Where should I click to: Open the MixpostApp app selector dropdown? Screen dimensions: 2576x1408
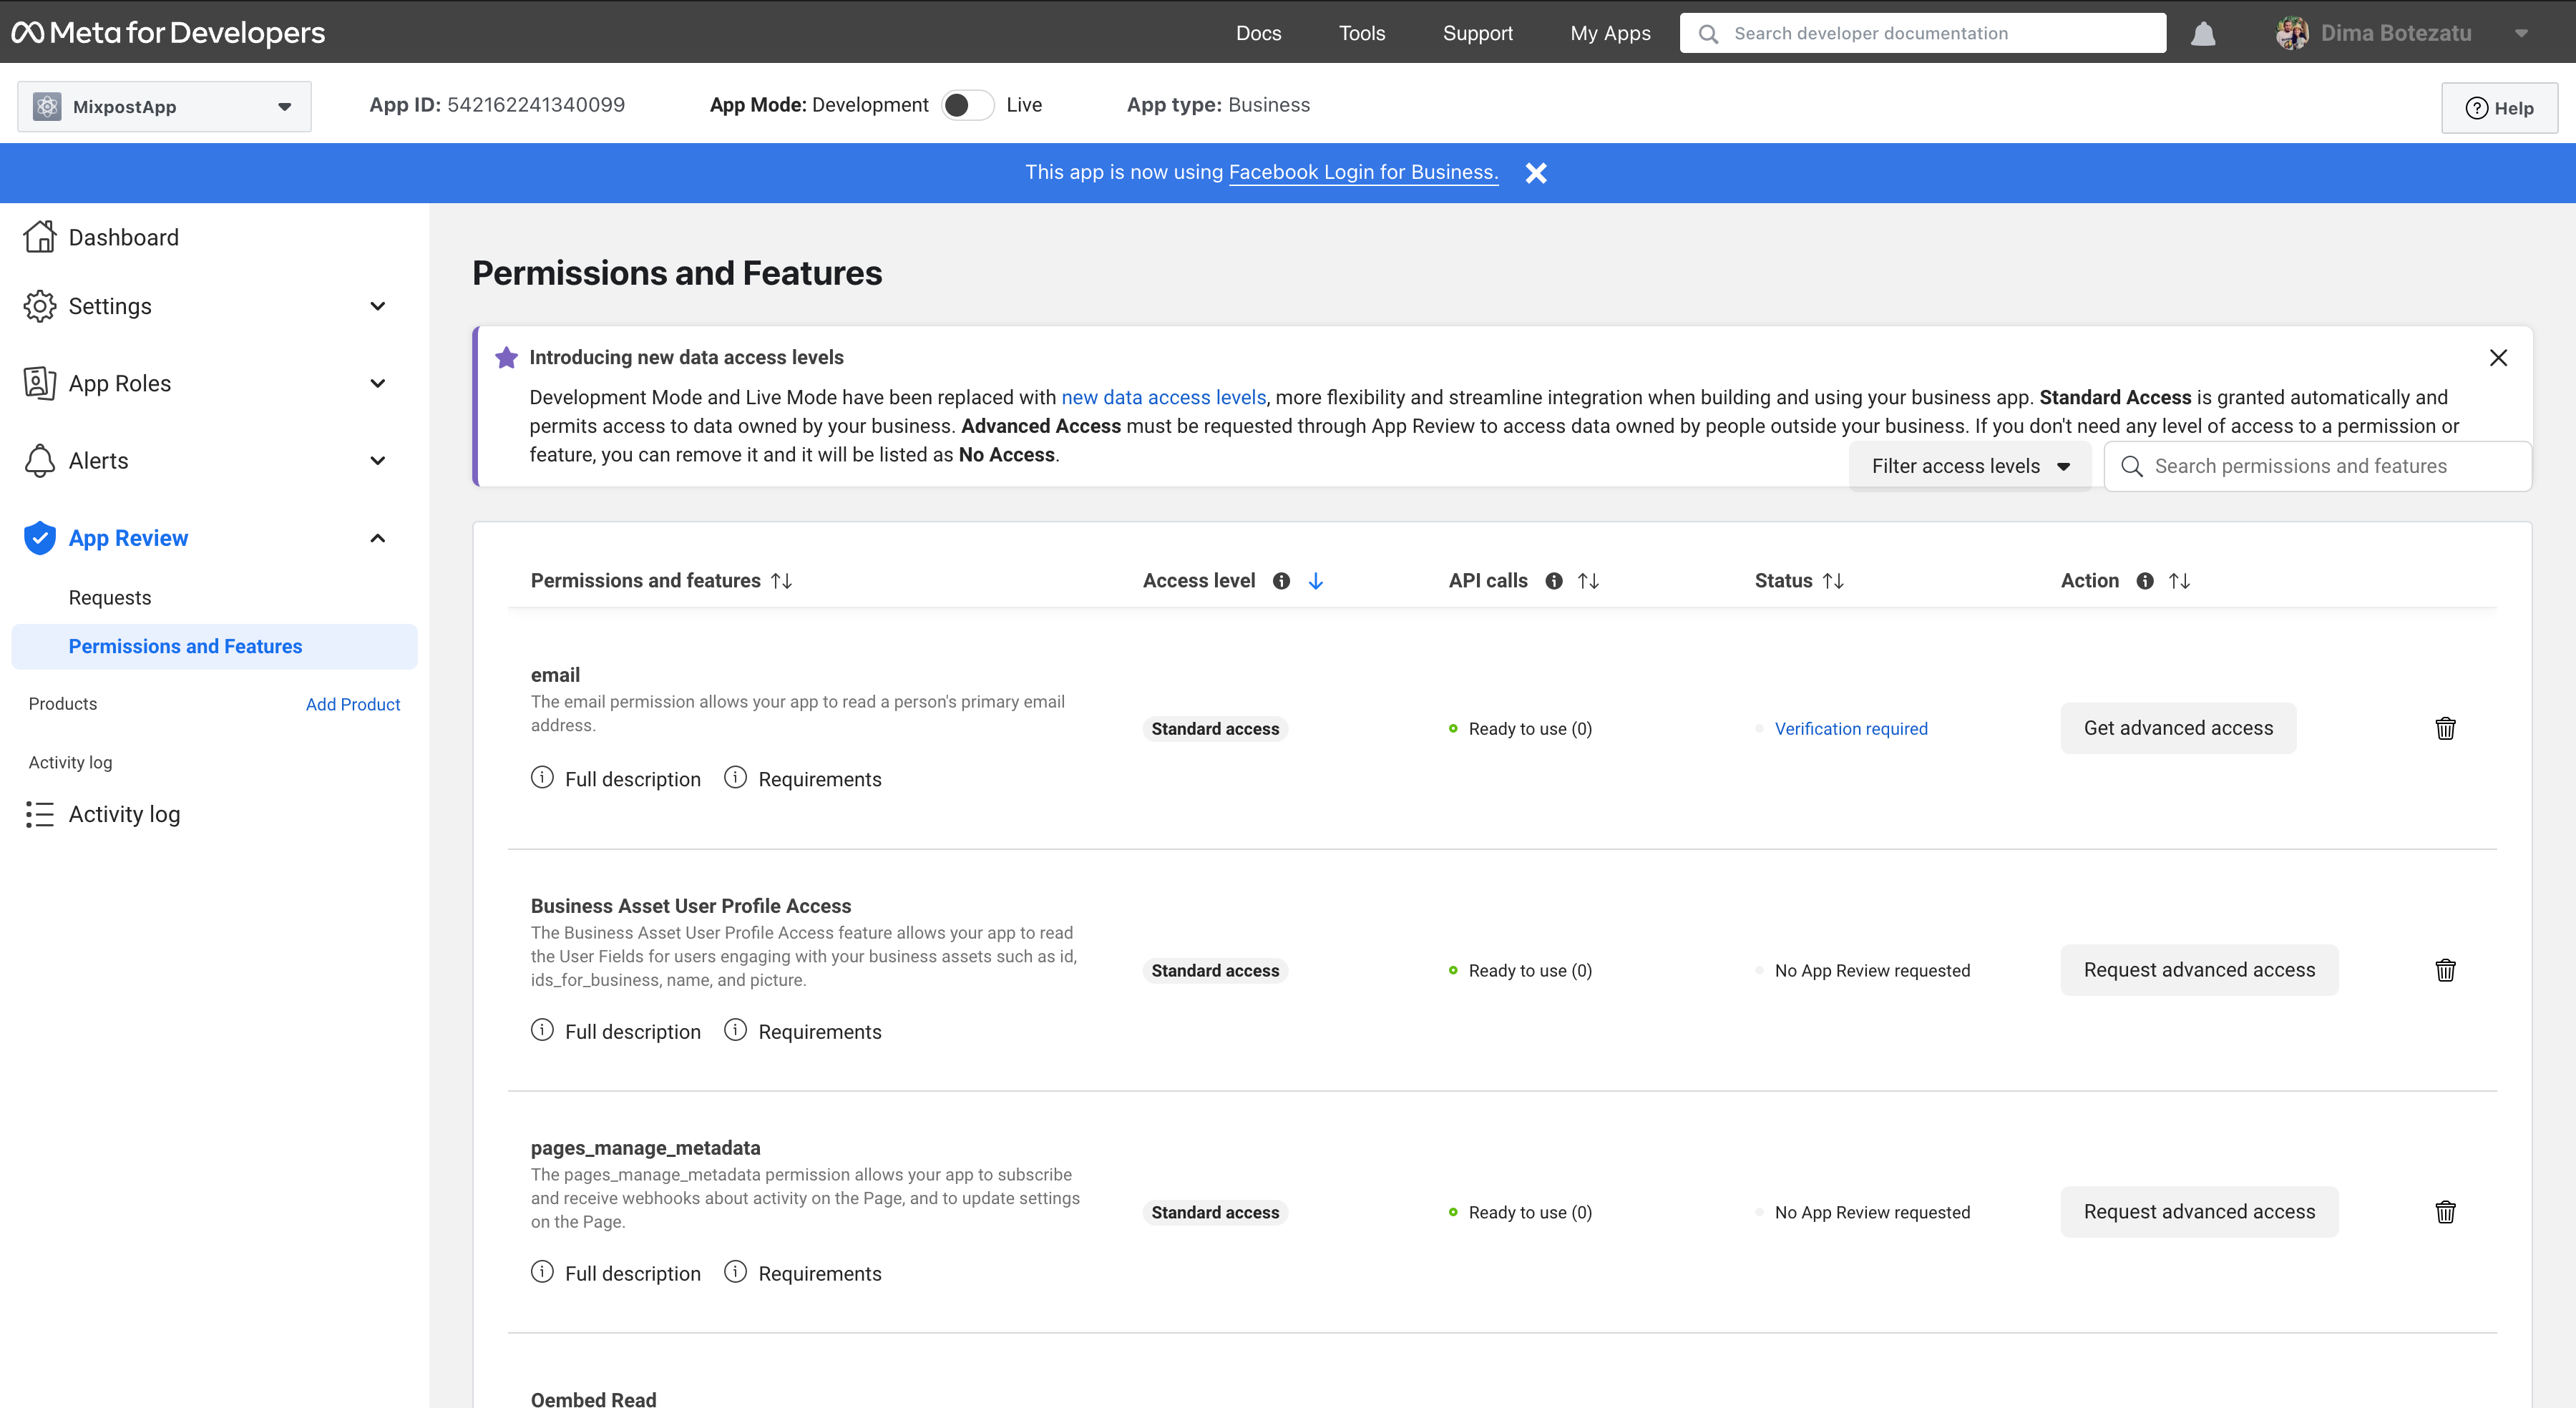165,107
